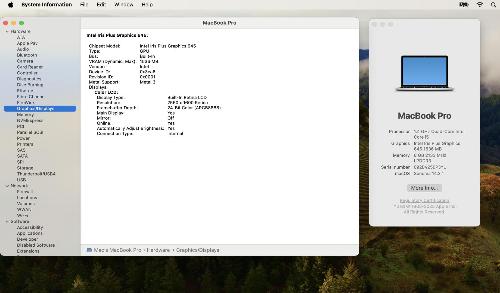
Task: Click the Sonoma 14.2.1 macOS version
Action: coord(429,174)
